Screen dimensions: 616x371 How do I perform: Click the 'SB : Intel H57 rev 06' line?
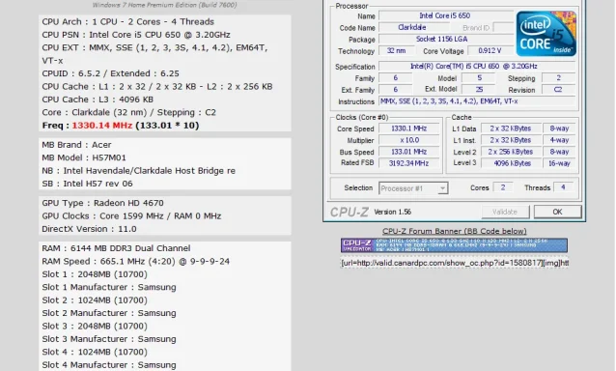[x=87, y=184]
